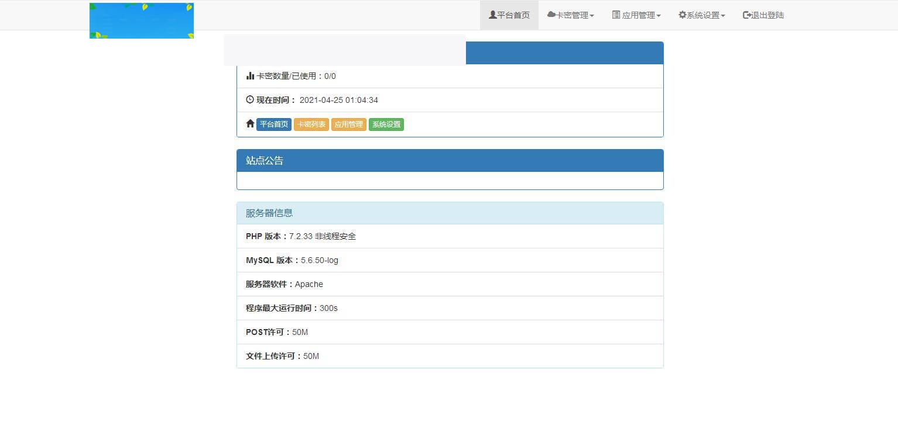898x446 pixels.
Task: Click the site logo in the top-left corner
Action: coord(141,20)
